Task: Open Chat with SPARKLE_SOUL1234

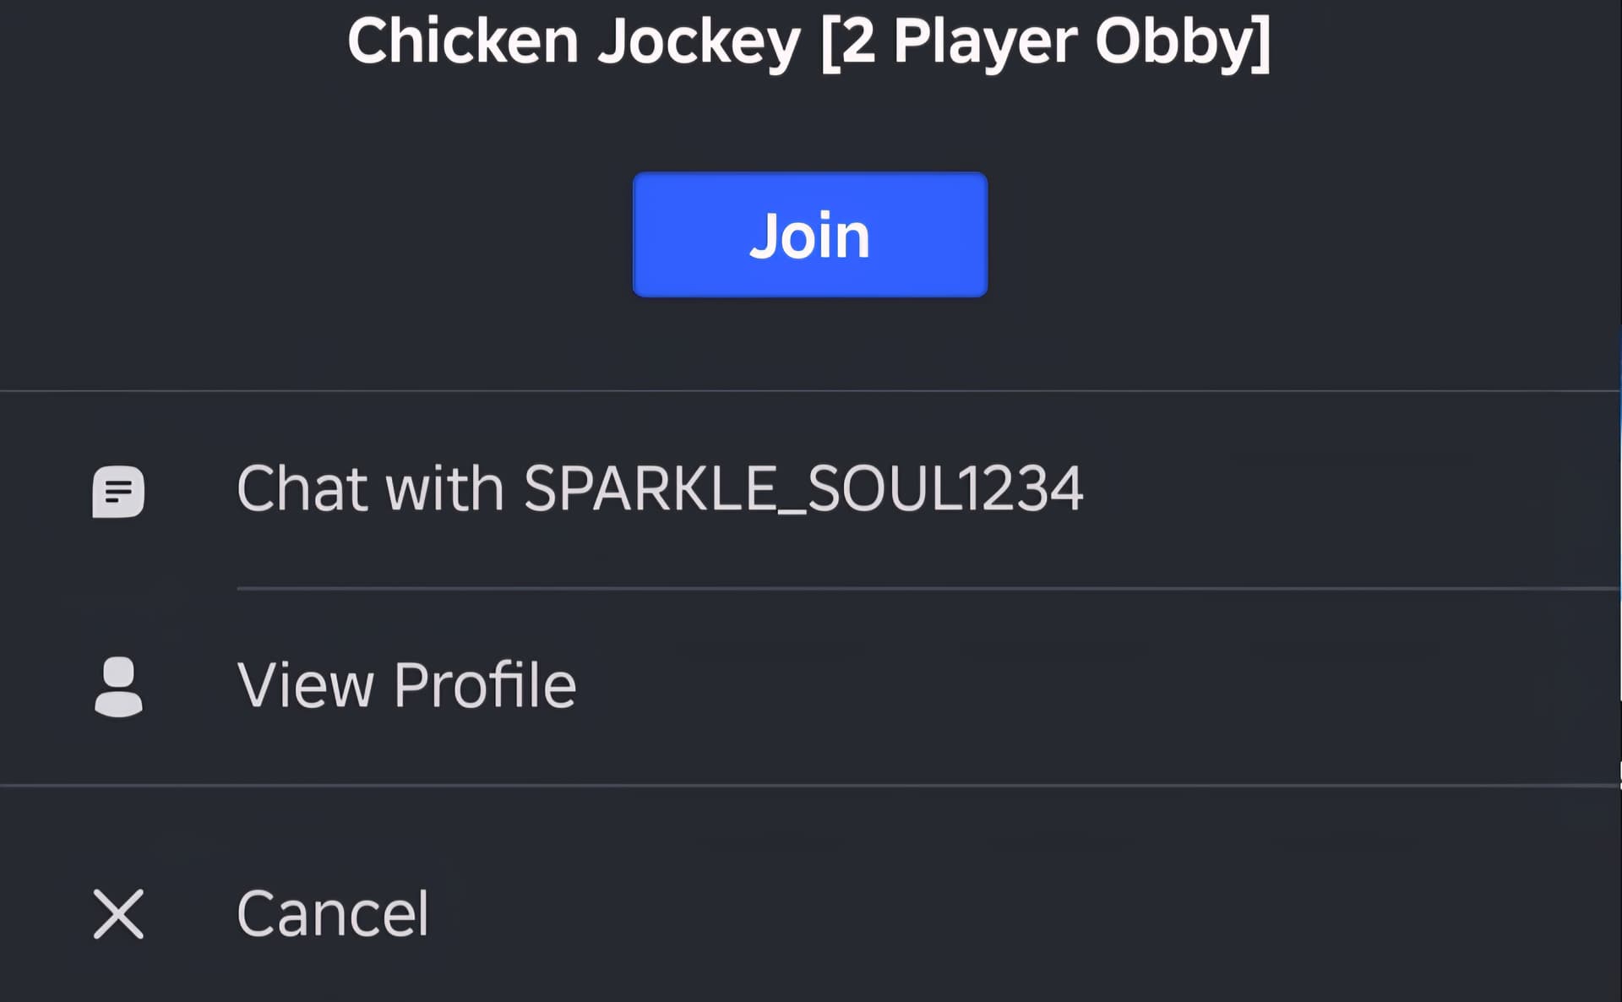Action: tap(811, 489)
